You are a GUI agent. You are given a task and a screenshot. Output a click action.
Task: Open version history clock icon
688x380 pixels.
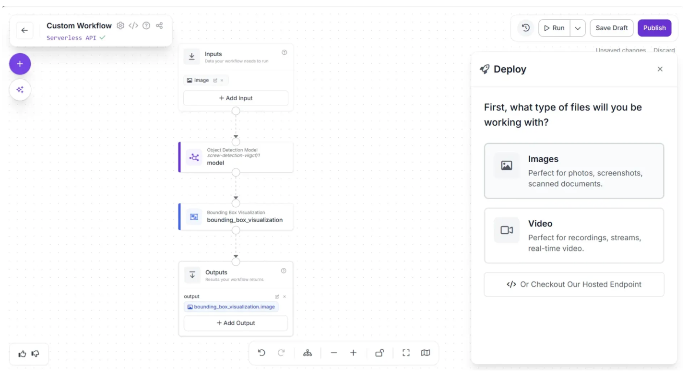pos(526,28)
